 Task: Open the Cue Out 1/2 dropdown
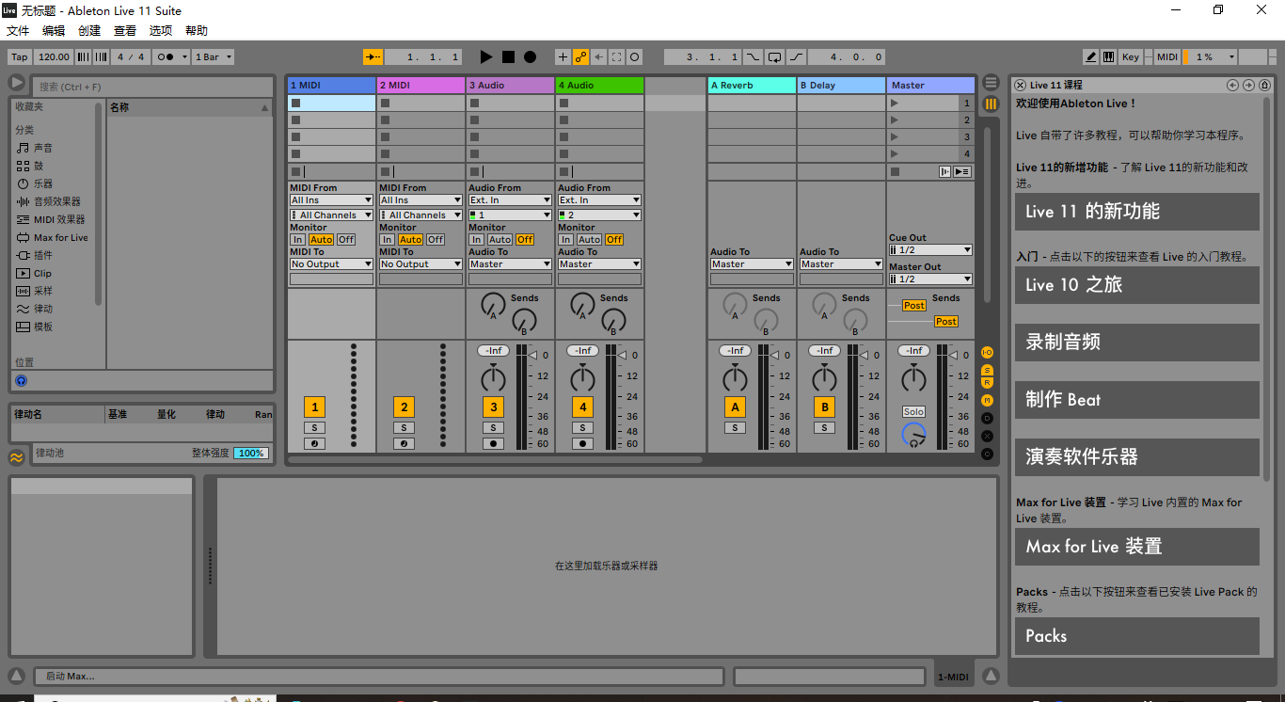tap(930, 250)
